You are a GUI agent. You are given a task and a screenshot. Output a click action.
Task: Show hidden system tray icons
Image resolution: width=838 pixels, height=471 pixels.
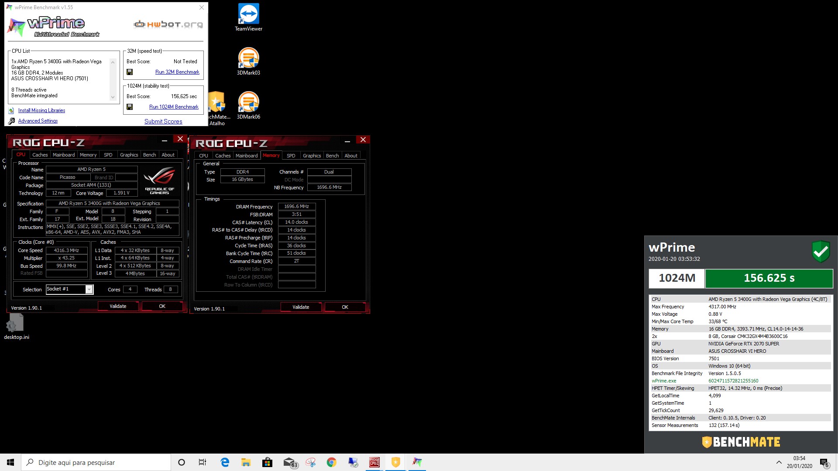(779, 462)
